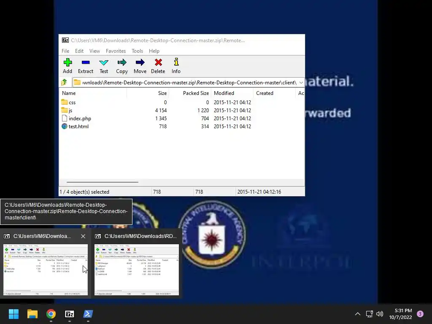Open the Edit menu

[x=79, y=51]
